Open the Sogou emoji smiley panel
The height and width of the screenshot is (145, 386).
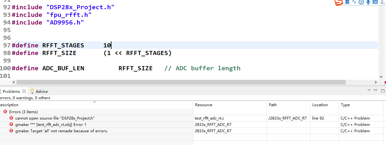click(361, 2)
